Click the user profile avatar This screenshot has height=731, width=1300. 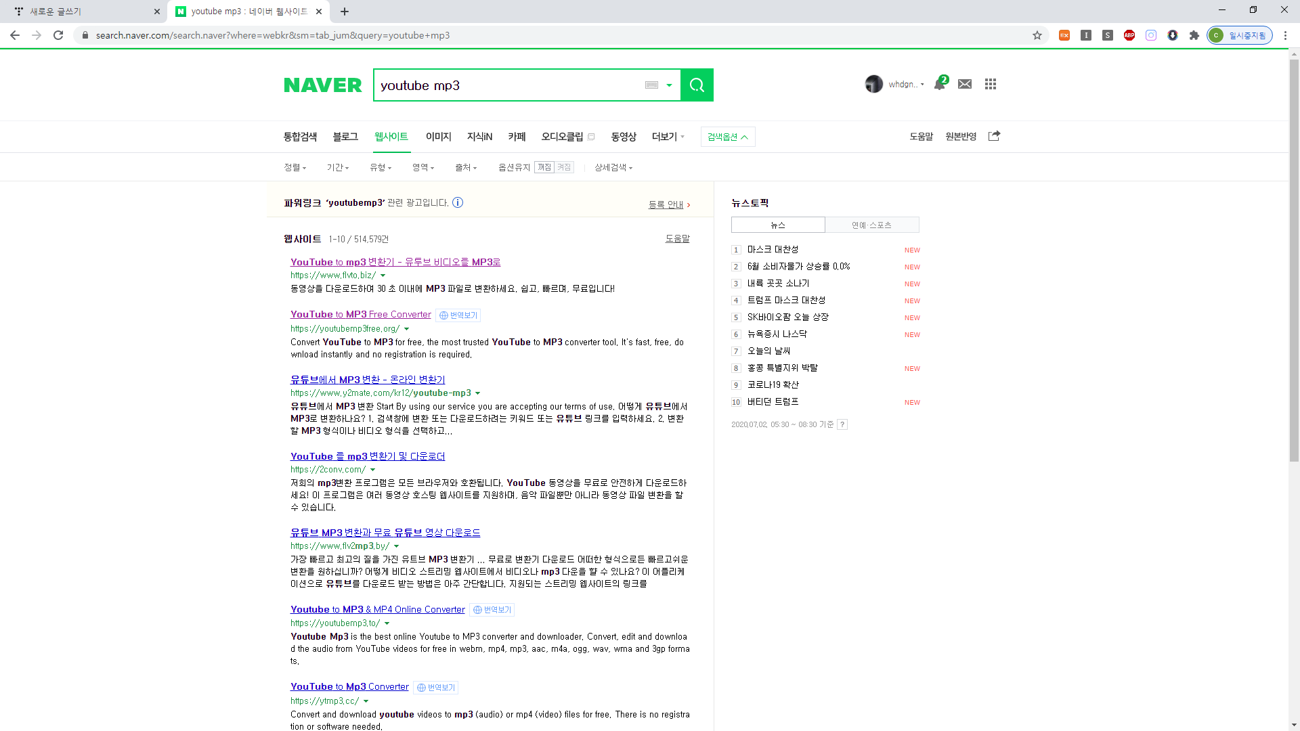point(874,84)
